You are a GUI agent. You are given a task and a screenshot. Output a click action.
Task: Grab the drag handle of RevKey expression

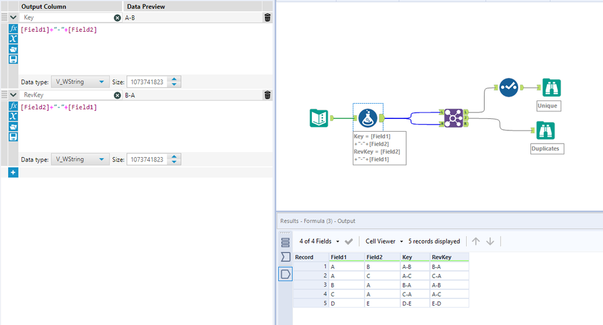[4, 95]
